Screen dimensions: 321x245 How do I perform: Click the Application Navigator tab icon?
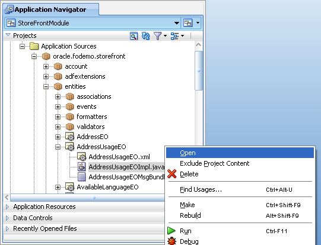(9, 9)
